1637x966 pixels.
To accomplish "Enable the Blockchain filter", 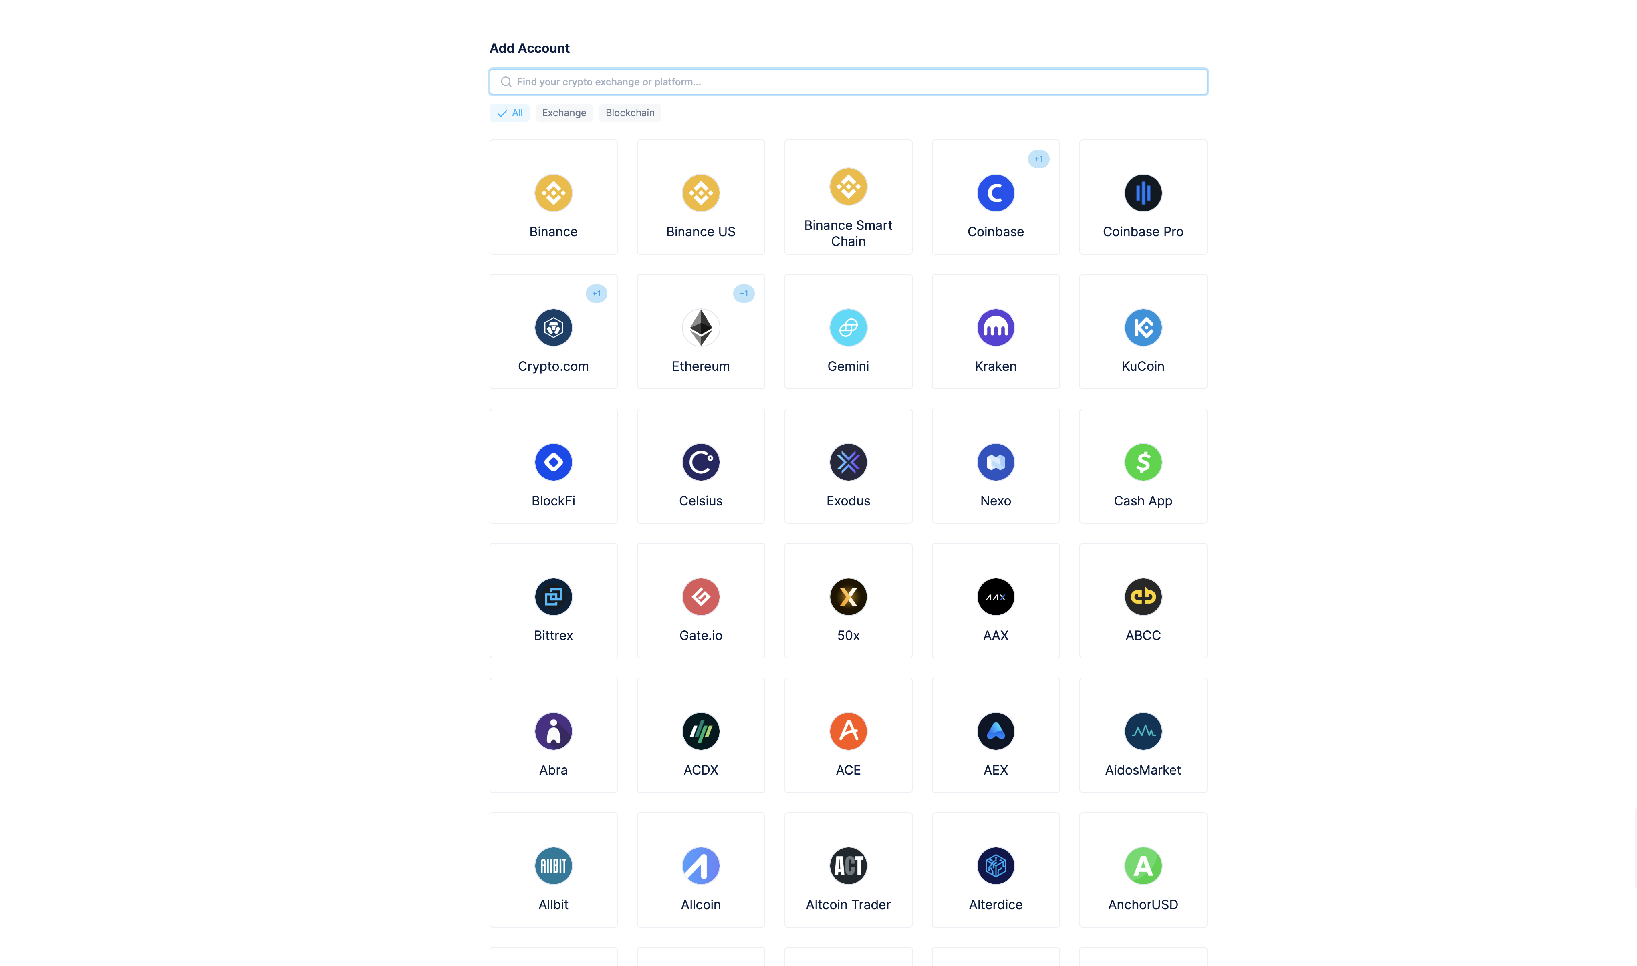I will pyautogui.click(x=629, y=112).
